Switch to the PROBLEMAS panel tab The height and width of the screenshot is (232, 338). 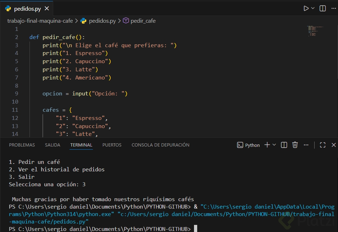tap(22, 145)
